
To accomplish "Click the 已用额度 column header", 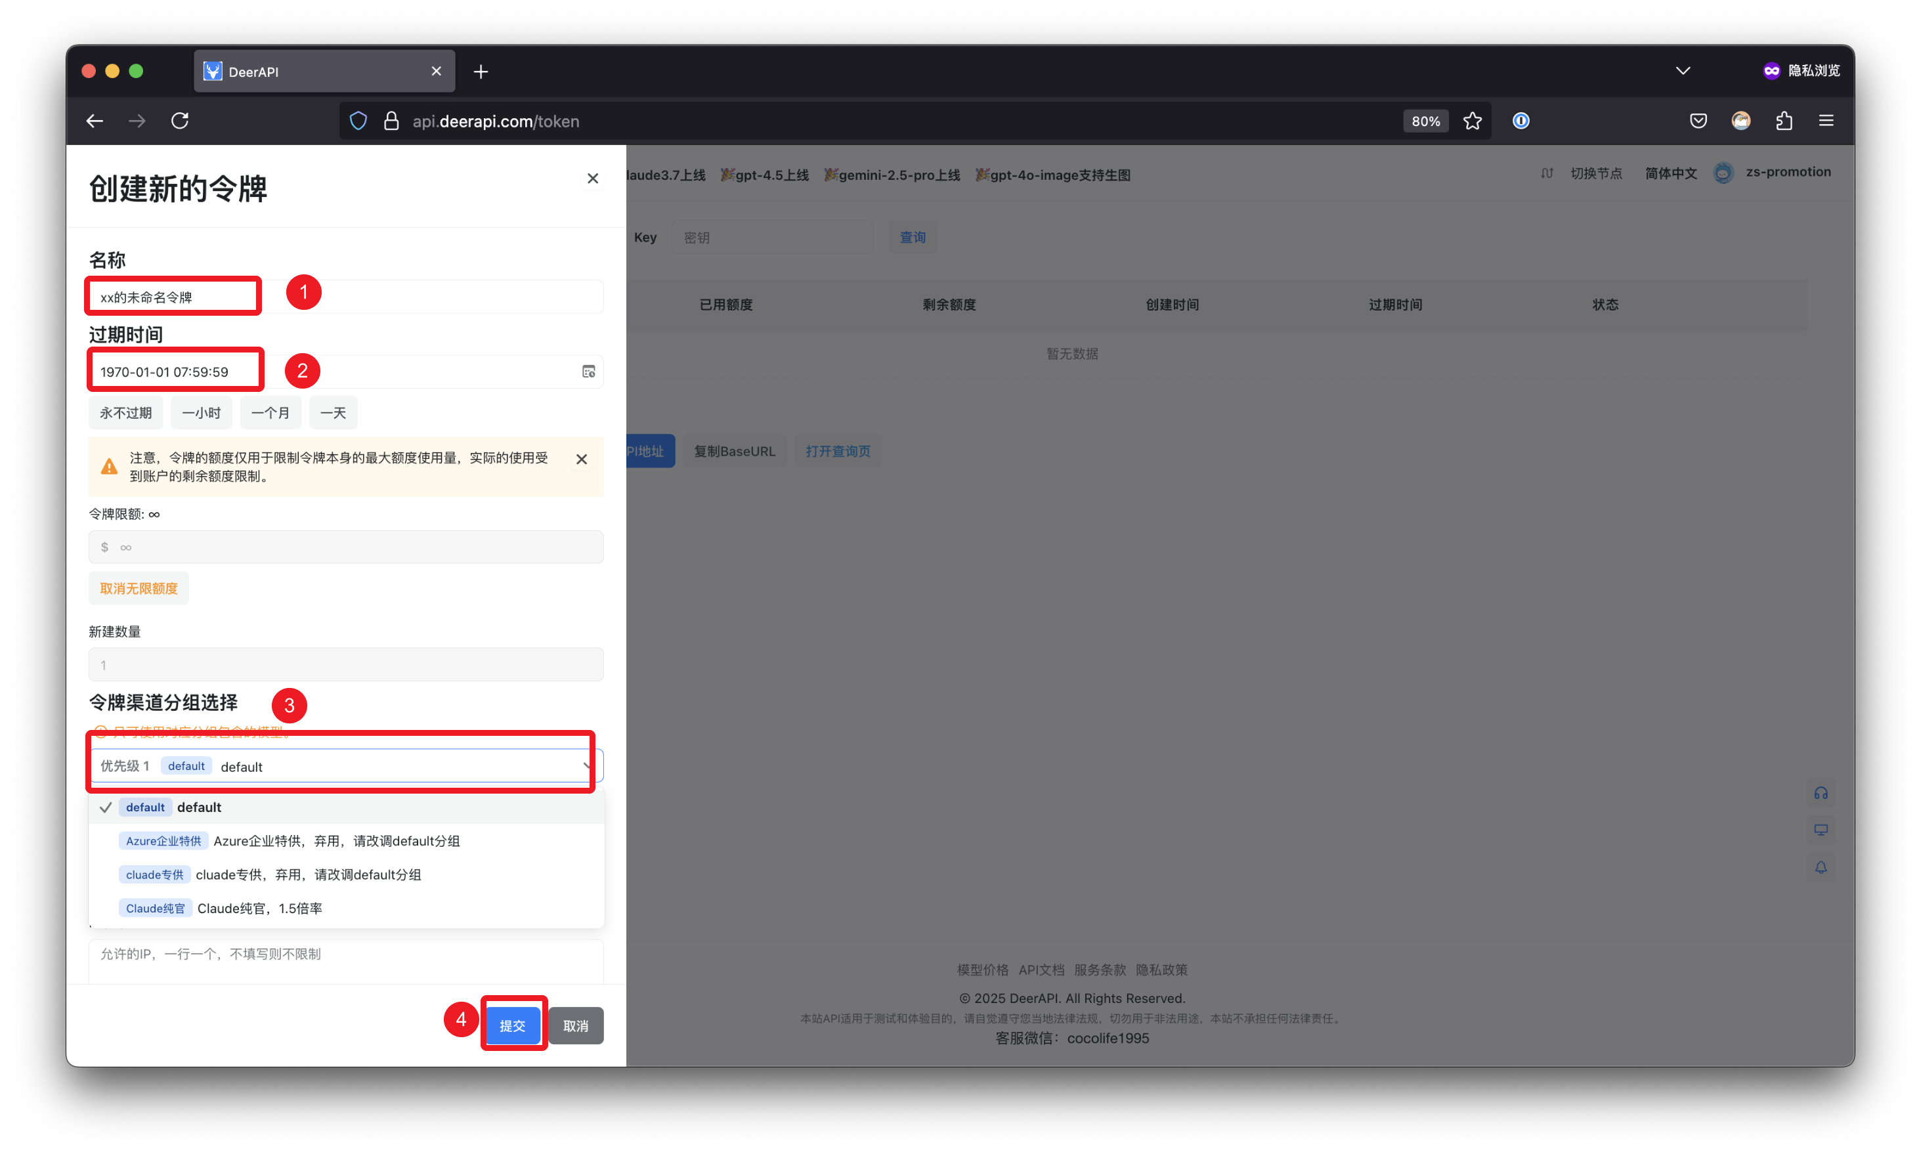I will [x=725, y=305].
